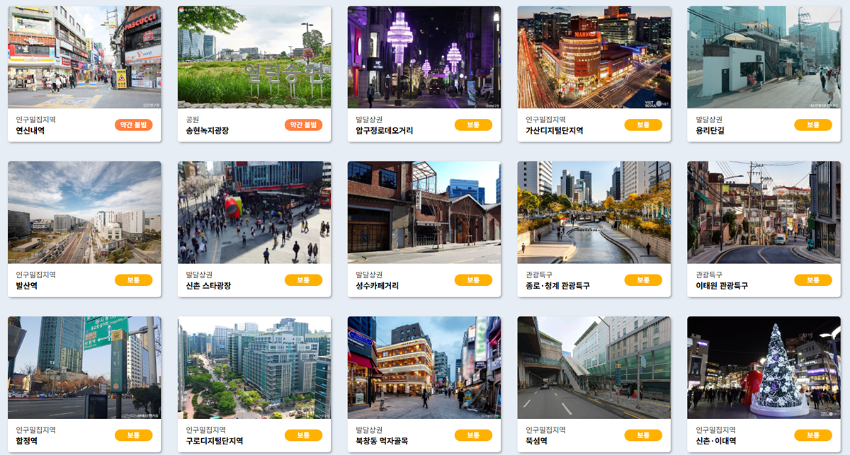Select the 용리단길 card title
850x455 pixels.
[x=710, y=131]
